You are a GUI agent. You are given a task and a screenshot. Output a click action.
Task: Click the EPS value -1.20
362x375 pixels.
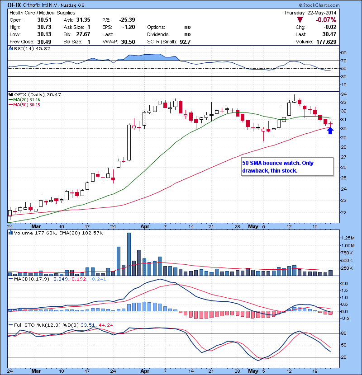[x=129, y=27]
